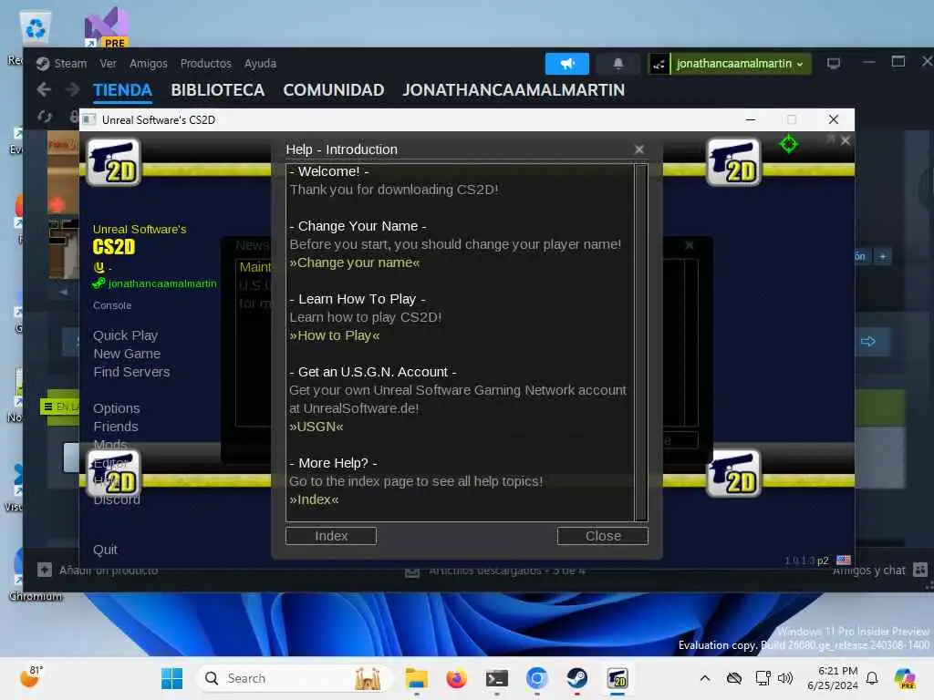Go forward with Steam forward arrow
Screen dimensions: 934x700
click(x=73, y=90)
